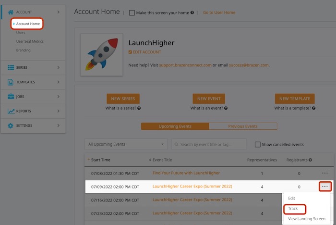The image size is (336, 225).
Task: Click the Series list icon
Action: click(x=11, y=67)
